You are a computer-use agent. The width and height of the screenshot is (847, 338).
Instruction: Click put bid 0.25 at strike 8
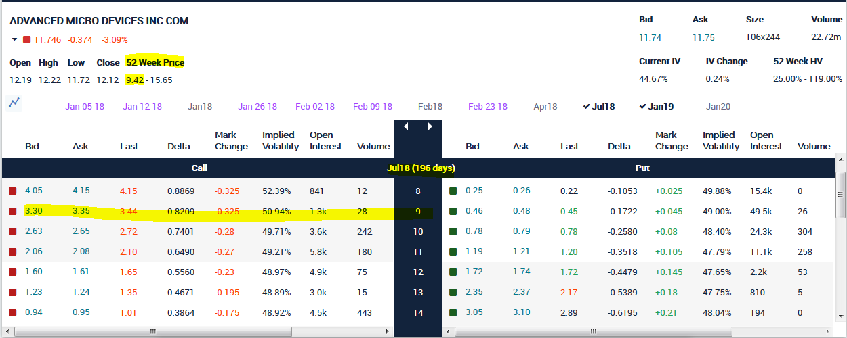[x=474, y=191]
